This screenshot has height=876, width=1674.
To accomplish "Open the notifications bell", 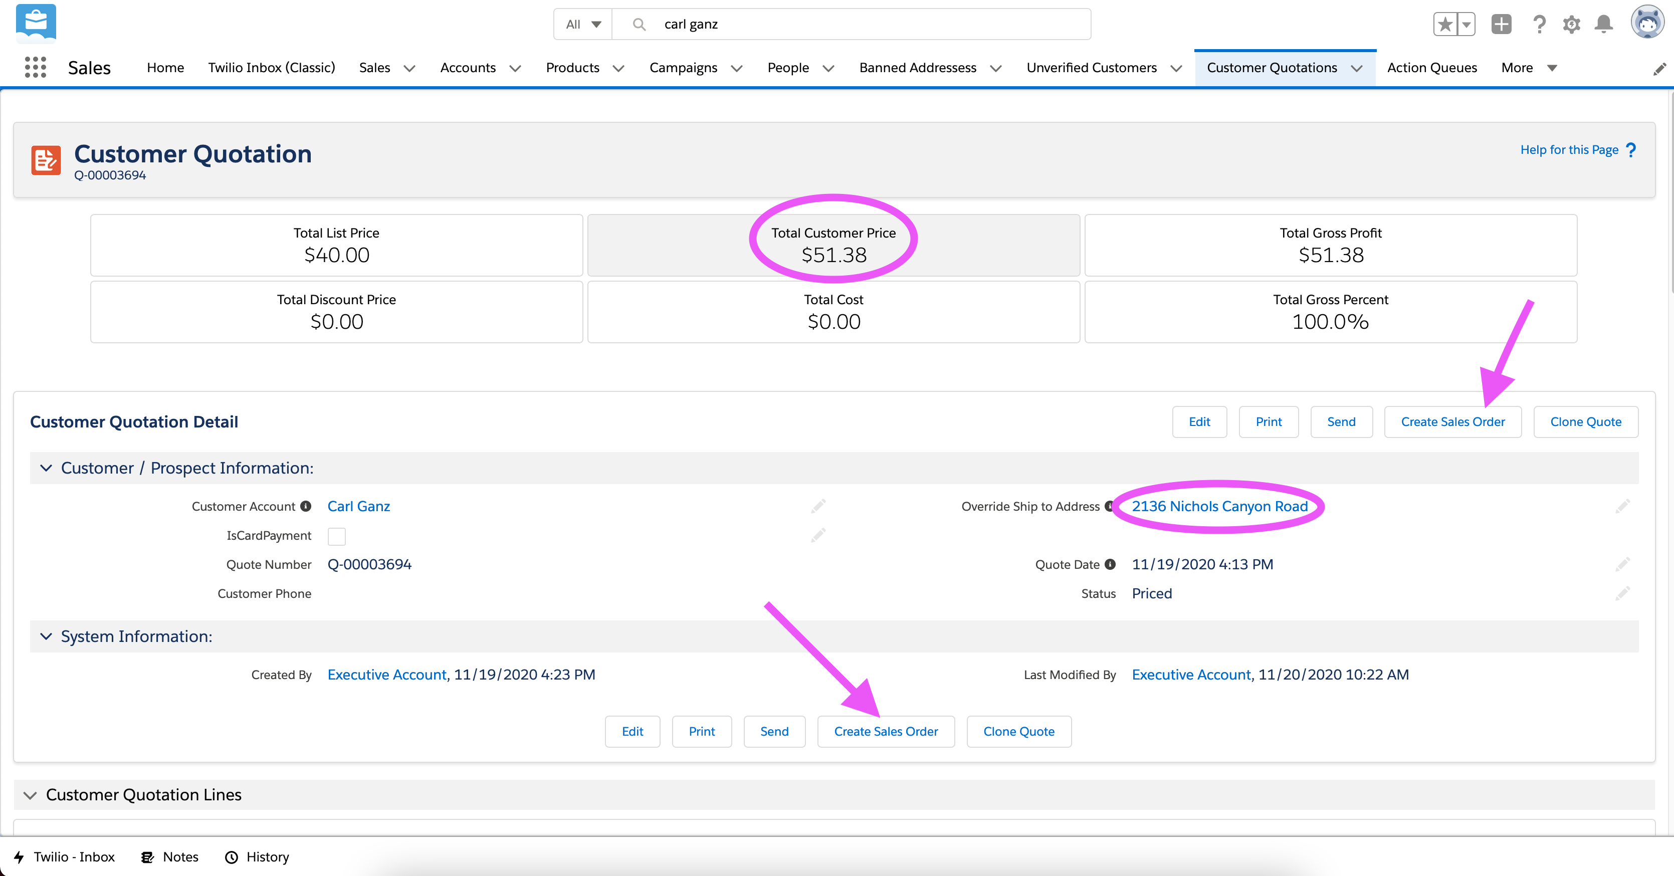I will pyautogui.click(x=1604, y=25).
